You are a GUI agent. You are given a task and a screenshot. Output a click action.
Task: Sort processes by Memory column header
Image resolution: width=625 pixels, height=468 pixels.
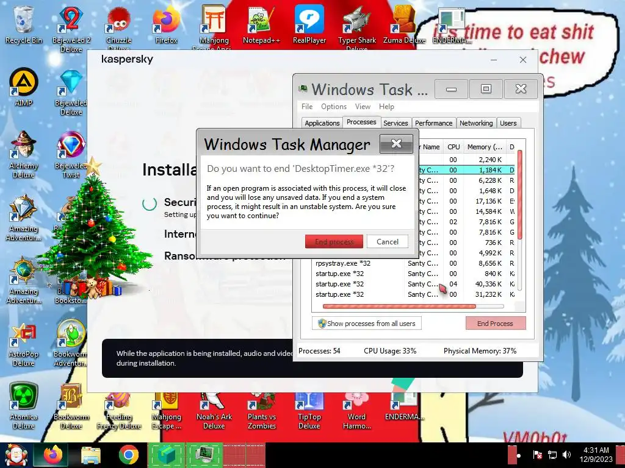pos(484,147)
